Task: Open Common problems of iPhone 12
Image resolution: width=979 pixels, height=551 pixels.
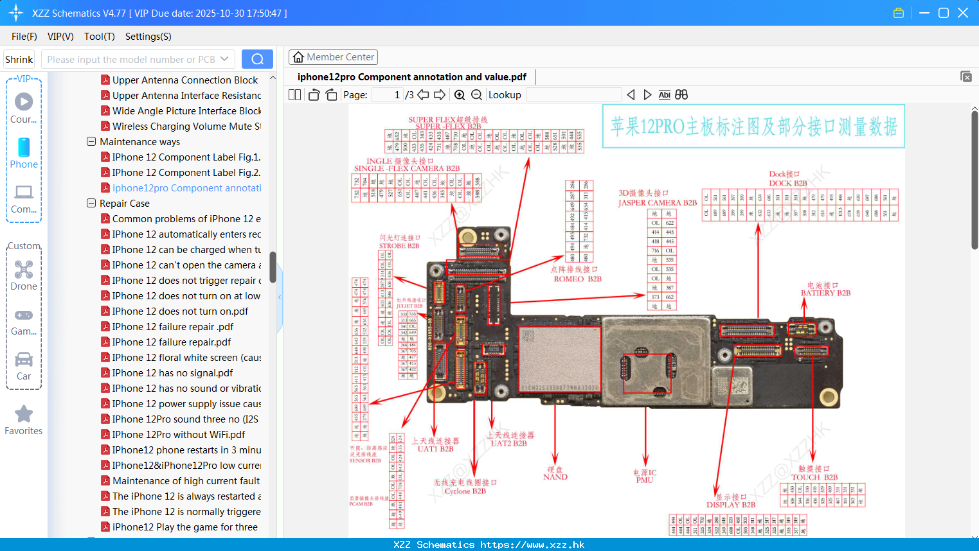Action: tap(181, 218)
